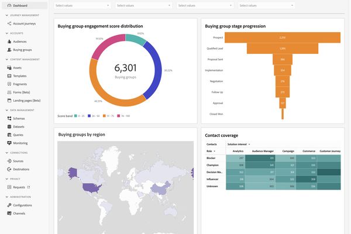Click the Prospect funnel bar
This screenshot has height=234, width=351.
tap(283, 37)
